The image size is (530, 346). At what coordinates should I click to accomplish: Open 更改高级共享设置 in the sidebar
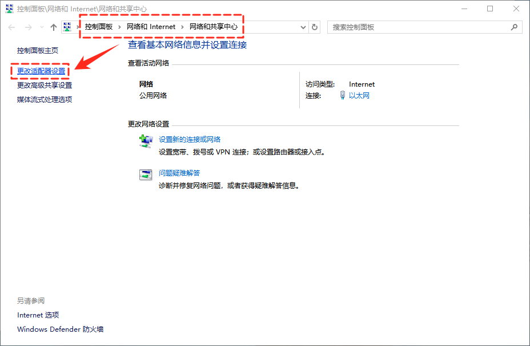pyautogui.click(x=45, y=85)
